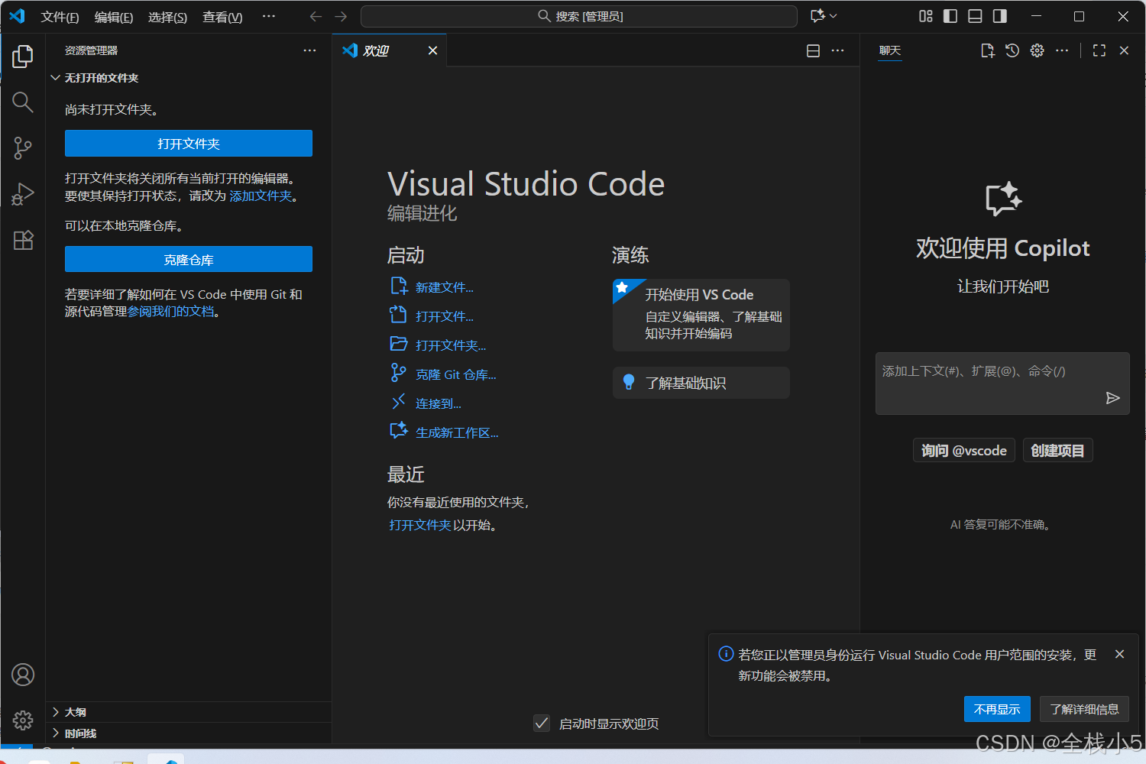Open the Explorer view in activity bar
The height and width of the screenshot is (764, 1146).
coord(23,56)
